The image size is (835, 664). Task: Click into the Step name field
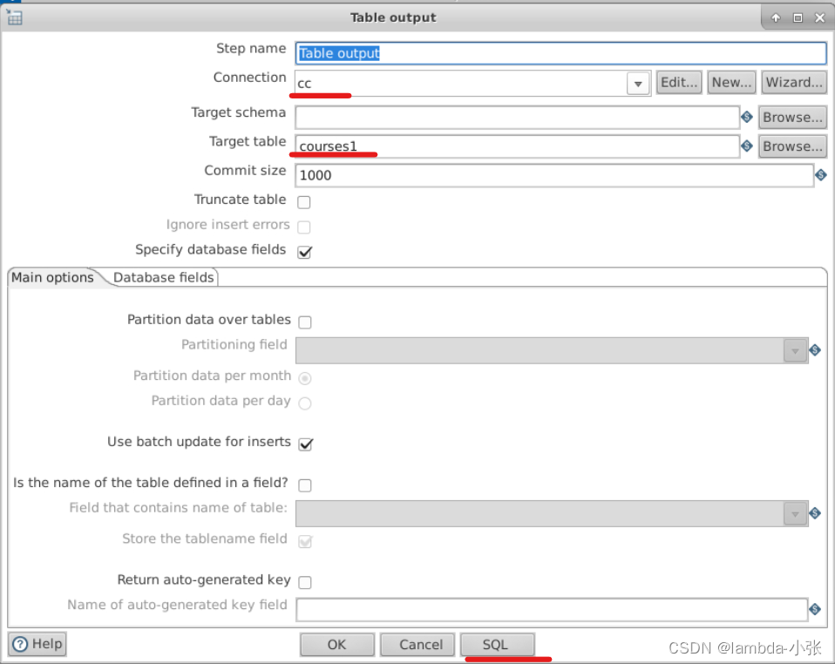pyautogui.click(x=560, y=53)
